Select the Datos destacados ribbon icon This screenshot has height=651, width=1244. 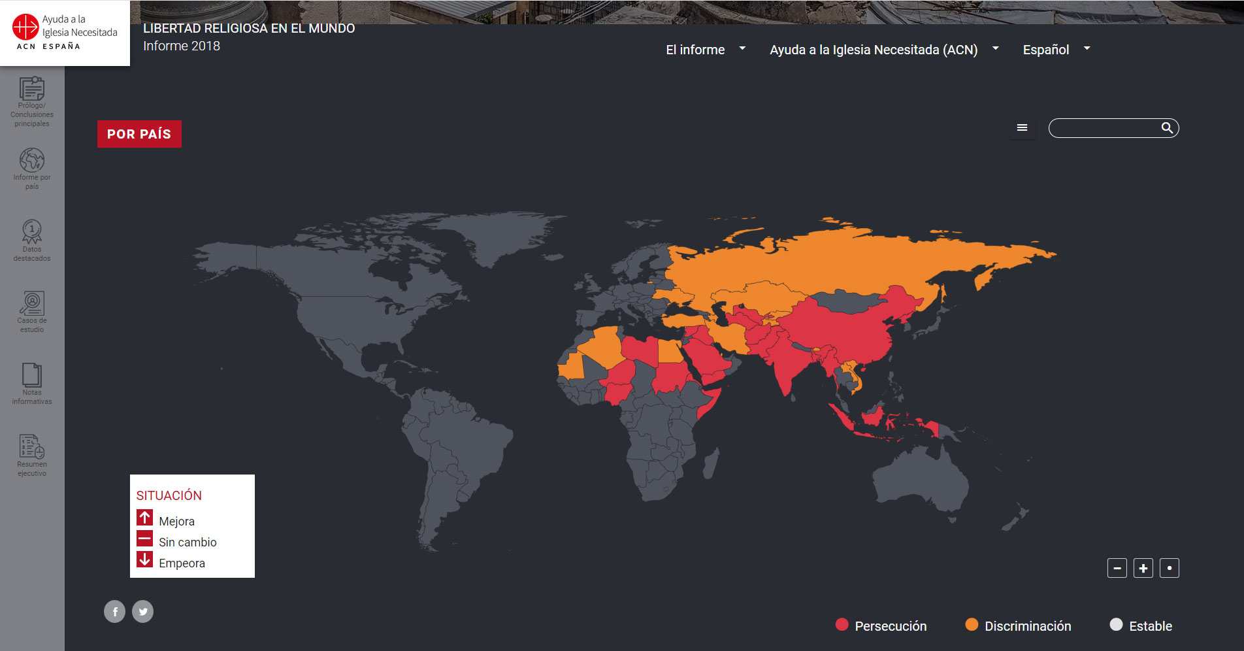32,232
